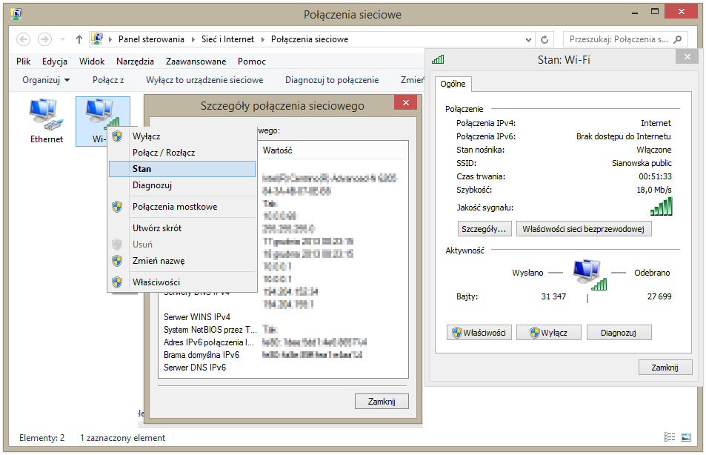Select Połączenia mostkowe context entry
The image size is (706, 455).
coord(182,207)
